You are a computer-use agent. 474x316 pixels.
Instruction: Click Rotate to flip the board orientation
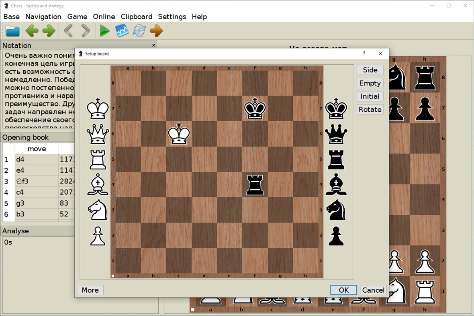[x=370, y=109]
